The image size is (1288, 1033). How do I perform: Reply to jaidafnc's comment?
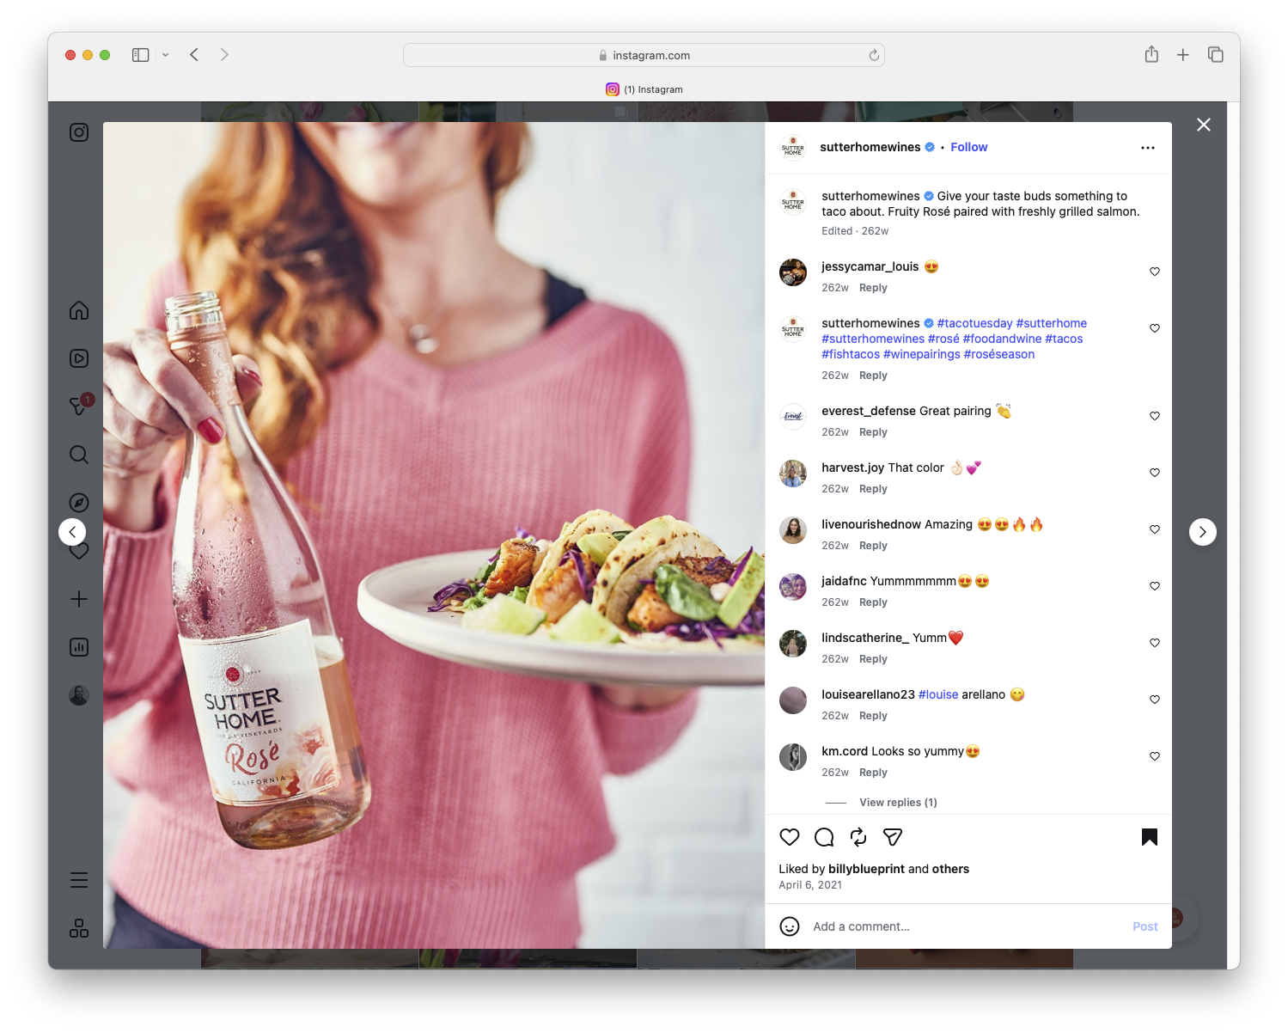(x=873, y=602)
